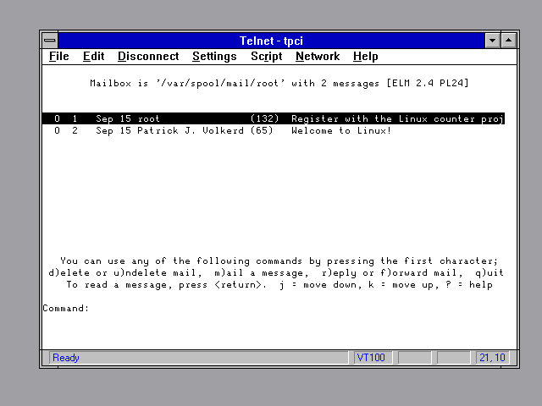This screenshot has width=542, height=406.
Task: Open the Network menu
Action: 318,57
